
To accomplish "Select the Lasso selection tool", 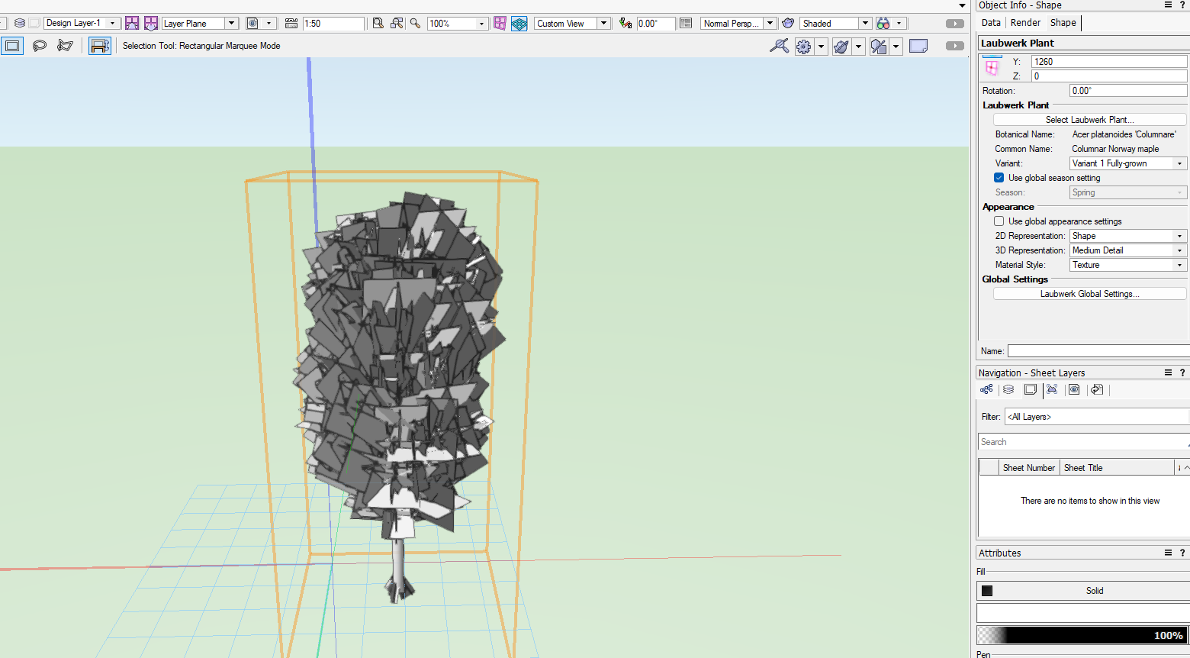I will [x=40, y=46].
